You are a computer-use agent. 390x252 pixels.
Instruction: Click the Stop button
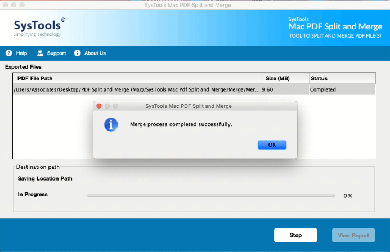(295, 235)
